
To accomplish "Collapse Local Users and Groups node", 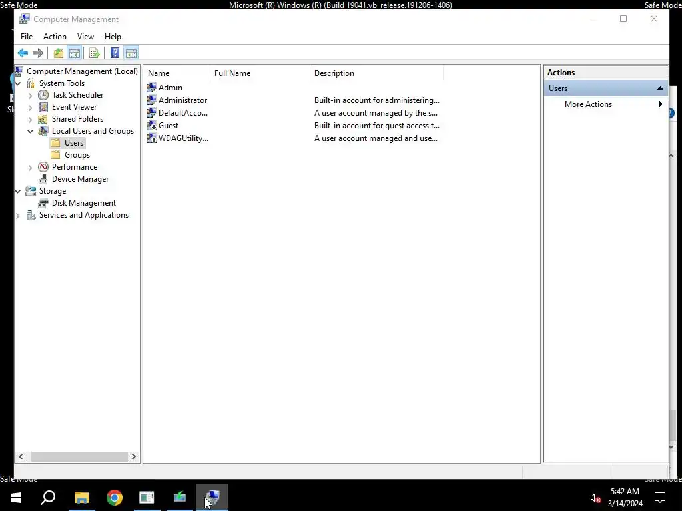I will (x=30, y=131).
